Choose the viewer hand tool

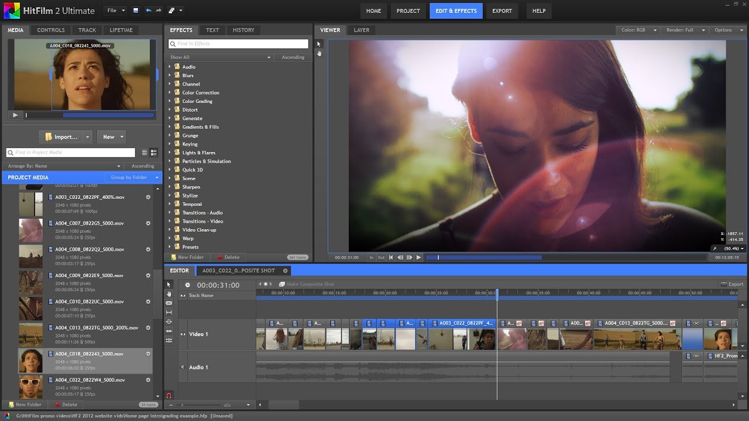tap(319, 53)
